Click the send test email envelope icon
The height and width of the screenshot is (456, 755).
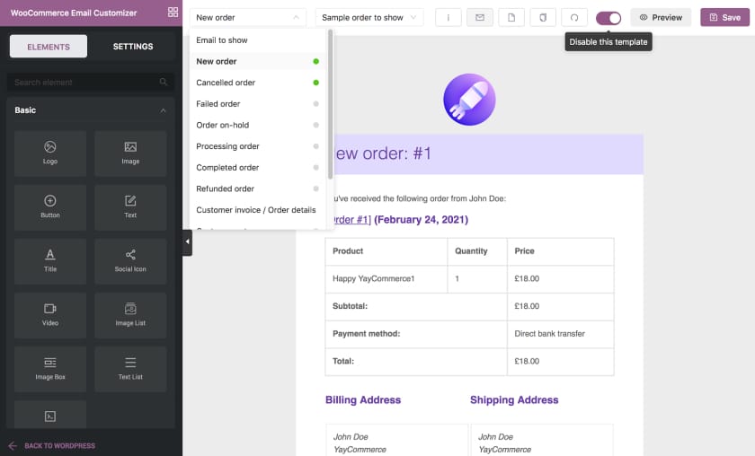[x=480, y=17]
